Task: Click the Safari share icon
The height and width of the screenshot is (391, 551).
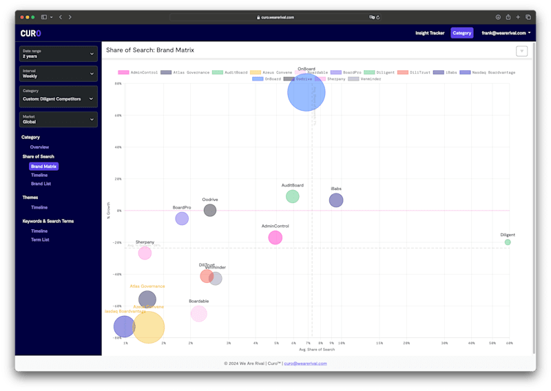Action: point(508,17)
